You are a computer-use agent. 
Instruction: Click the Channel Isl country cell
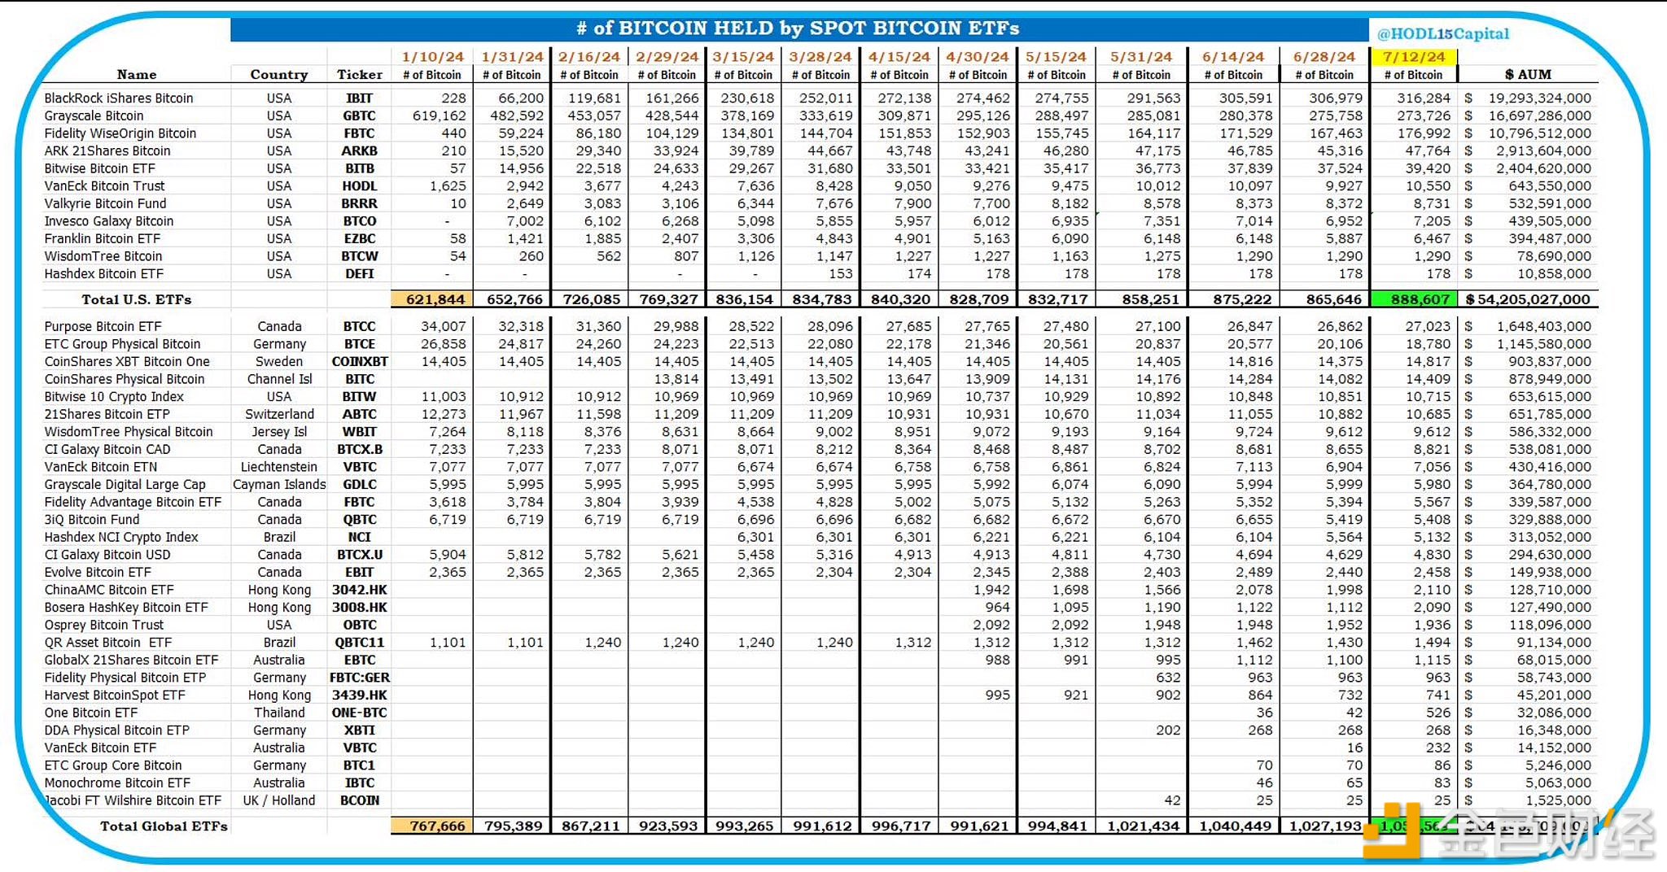pos(279,380)
